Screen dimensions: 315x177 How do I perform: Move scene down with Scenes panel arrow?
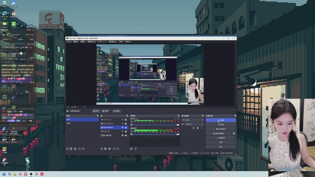coord(83,149)
